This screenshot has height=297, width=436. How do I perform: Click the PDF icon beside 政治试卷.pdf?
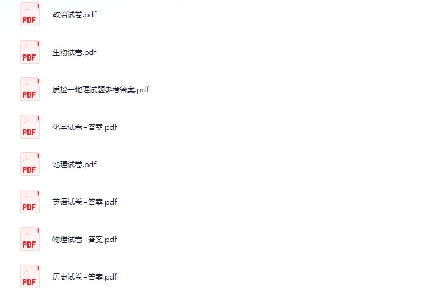[x=30, y=14]
